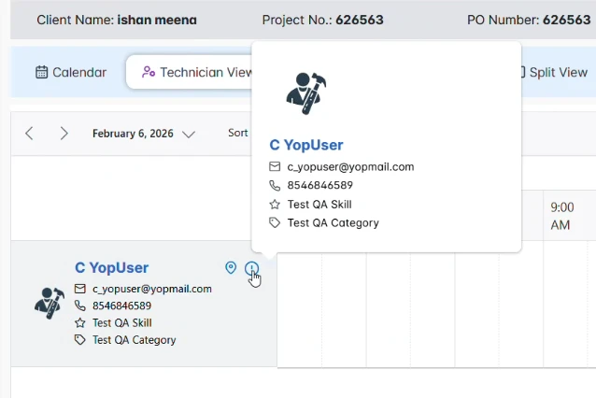Select the Technician View tab
The height and width of the screenshot is (398, 596).
coord(192,72)
